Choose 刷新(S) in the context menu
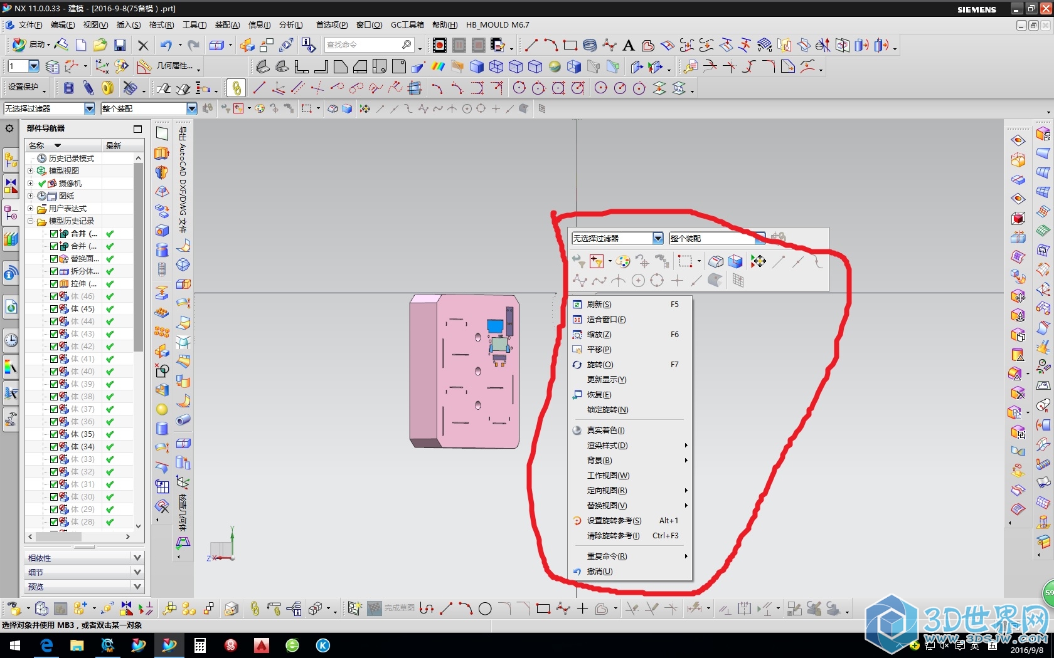The height and width of the screenshot is (658, 1054). 630,304
